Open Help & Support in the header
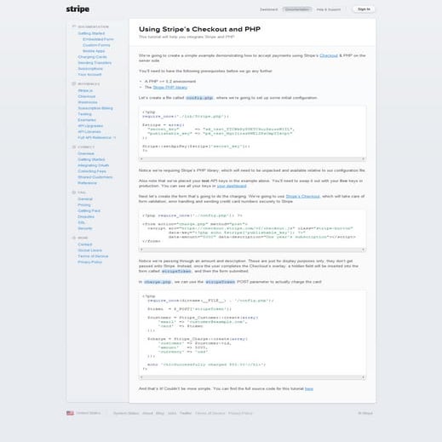 click(329, 9)
